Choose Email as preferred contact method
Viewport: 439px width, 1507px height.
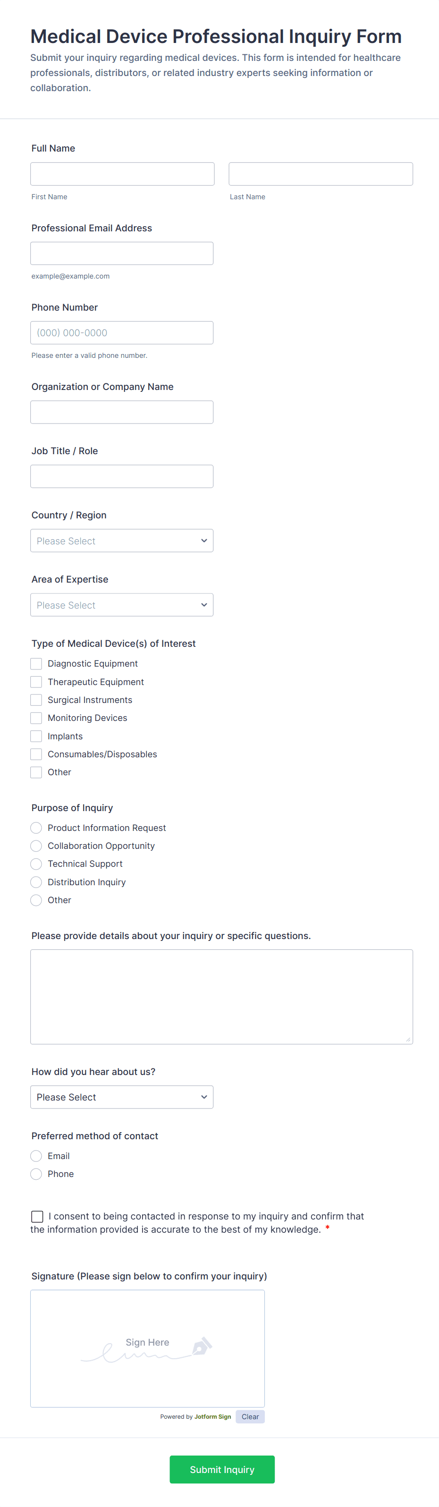coord(36,1155)
